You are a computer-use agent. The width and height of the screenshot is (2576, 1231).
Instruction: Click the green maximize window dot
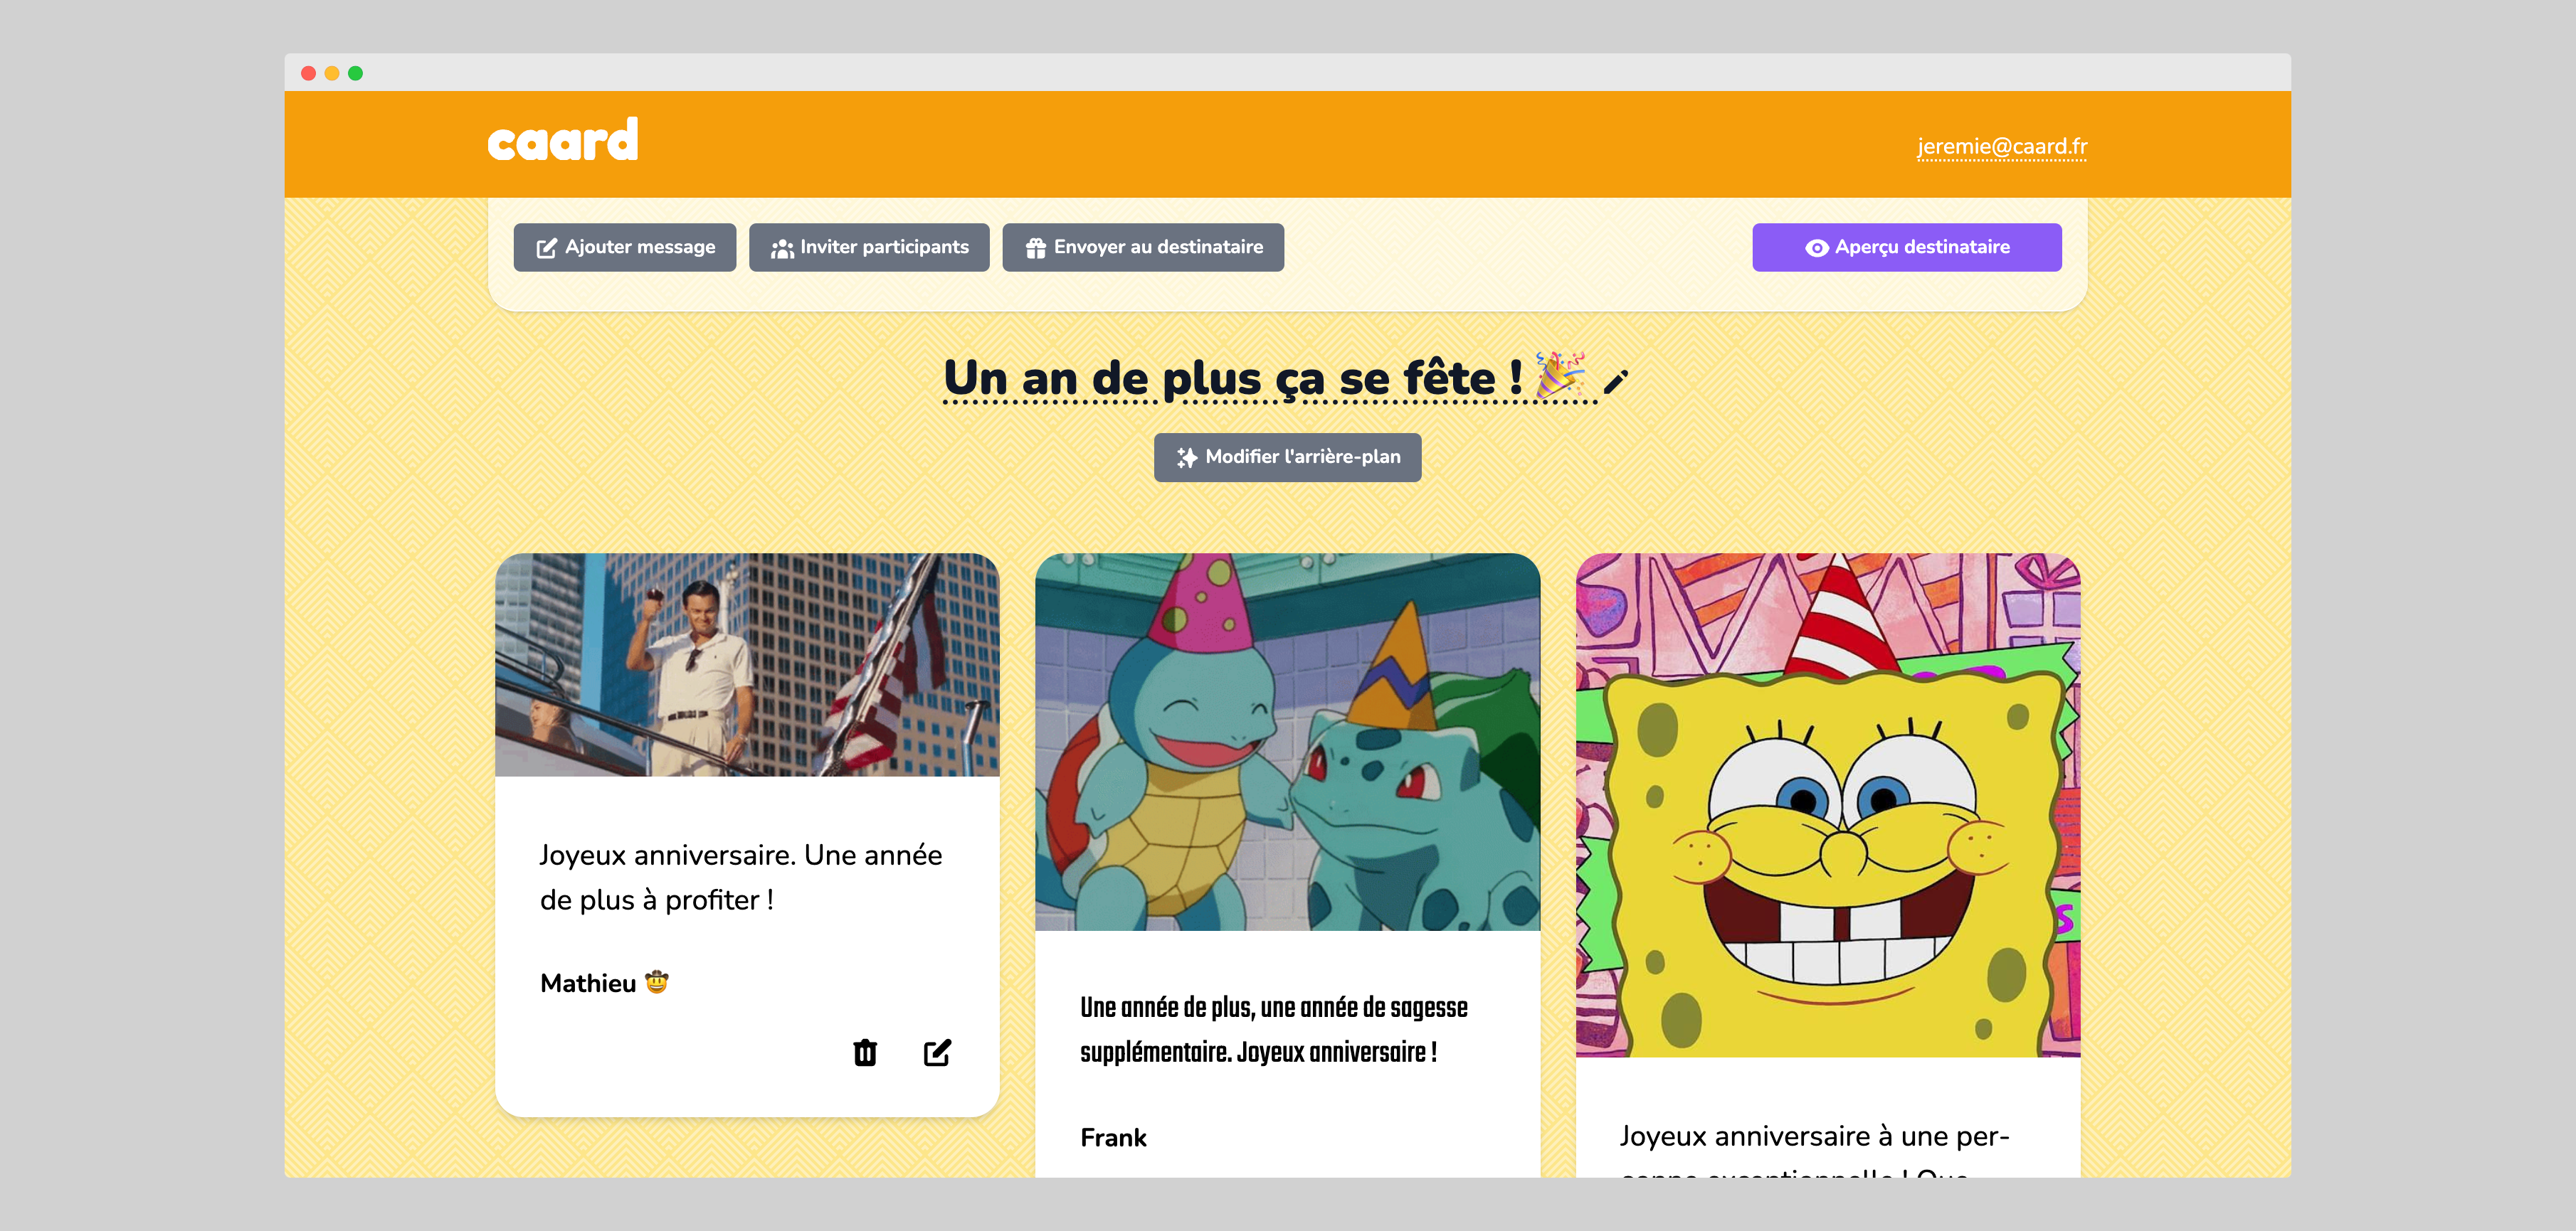click(x=355, y=73)
